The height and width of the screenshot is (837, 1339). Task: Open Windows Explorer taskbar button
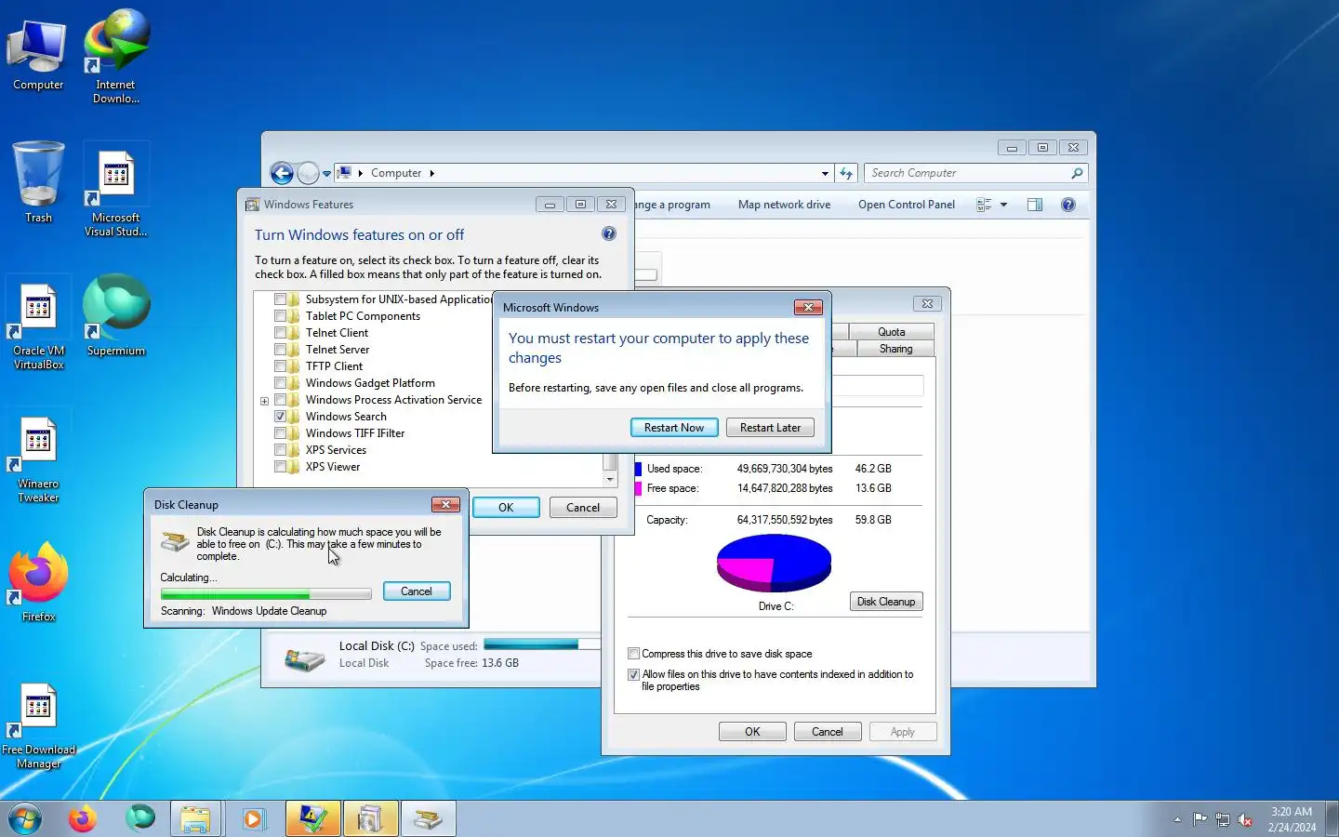[x=195, y=818]
